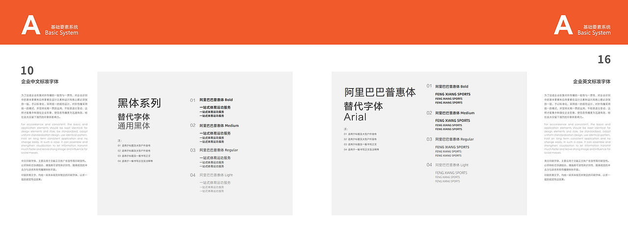Click 替代字体 below the 黑体系列 title
The height and width of the screenshot is (231, 628).
134,117
